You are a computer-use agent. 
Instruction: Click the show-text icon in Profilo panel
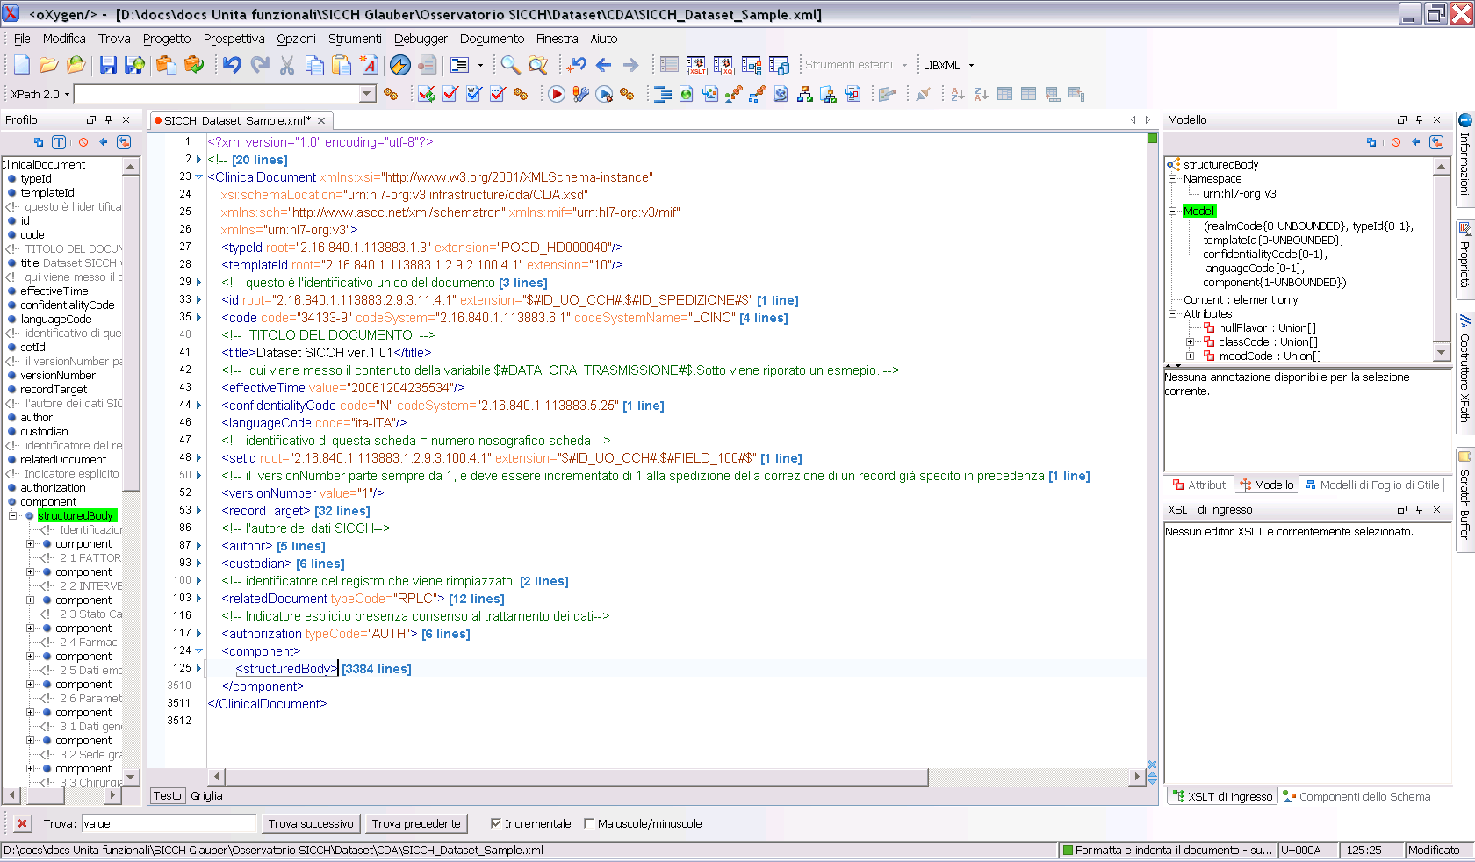59,142
